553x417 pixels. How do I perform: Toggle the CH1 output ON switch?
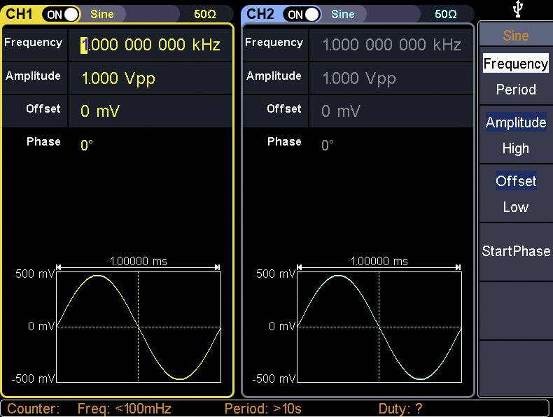(62, 14)
